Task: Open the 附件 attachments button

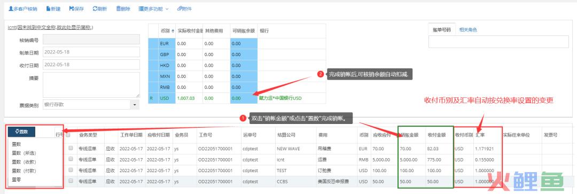Action: [x=184, y=9]
